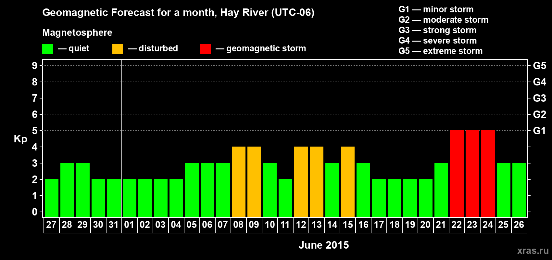Click the G3 label on the right axis
Screen dimensions: 552x260
pos(540,98)
